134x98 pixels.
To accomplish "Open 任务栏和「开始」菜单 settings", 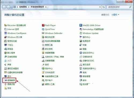I will point(53,57).
